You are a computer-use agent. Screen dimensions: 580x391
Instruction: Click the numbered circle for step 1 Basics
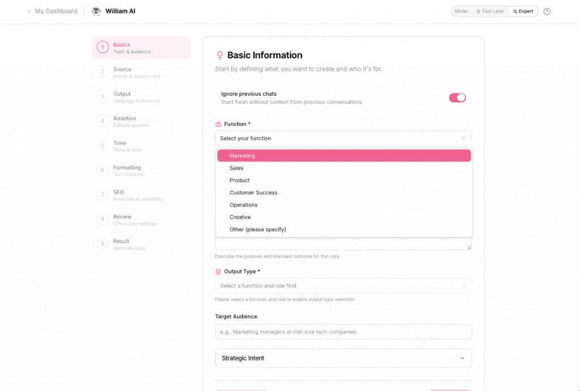point(103,48)
